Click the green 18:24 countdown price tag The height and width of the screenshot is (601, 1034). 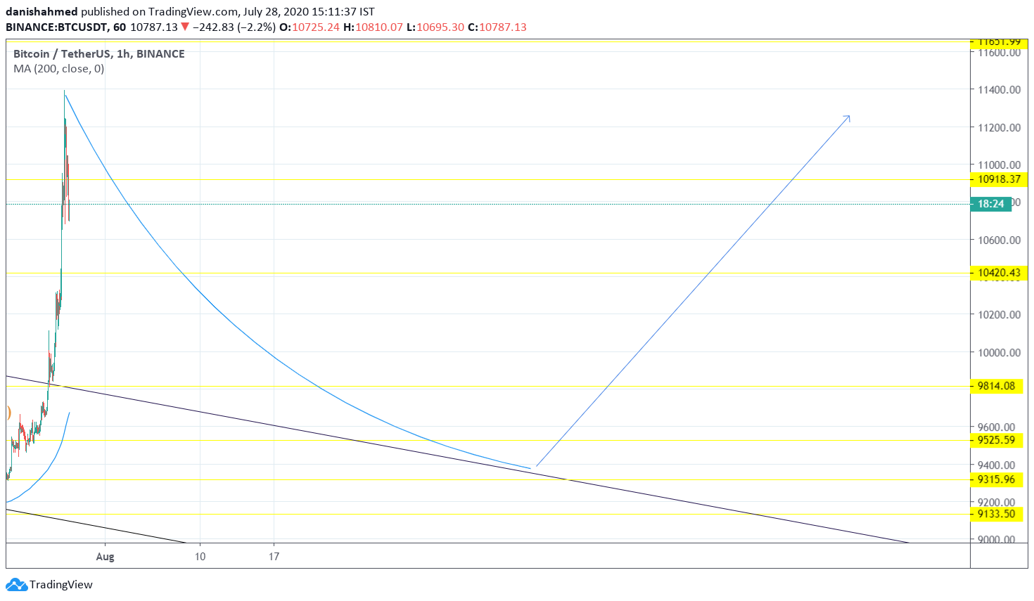(990, 204)
